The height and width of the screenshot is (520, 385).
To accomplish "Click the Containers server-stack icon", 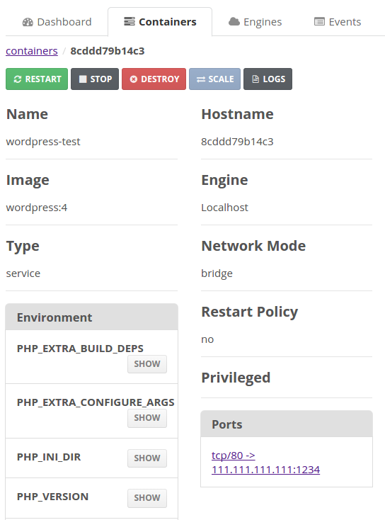I will pyautogui.click(x=130, y=22).
